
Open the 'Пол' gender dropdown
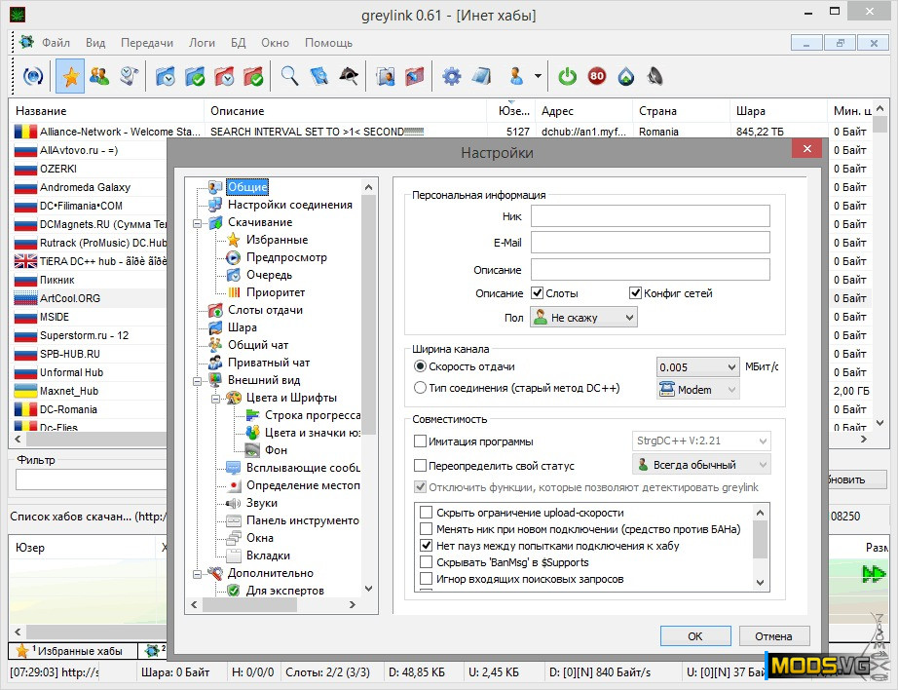[x=582, y=317]
